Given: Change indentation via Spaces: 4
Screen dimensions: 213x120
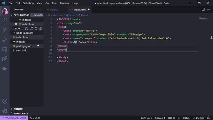Looking at the screenshot, I should click(160, 118).
